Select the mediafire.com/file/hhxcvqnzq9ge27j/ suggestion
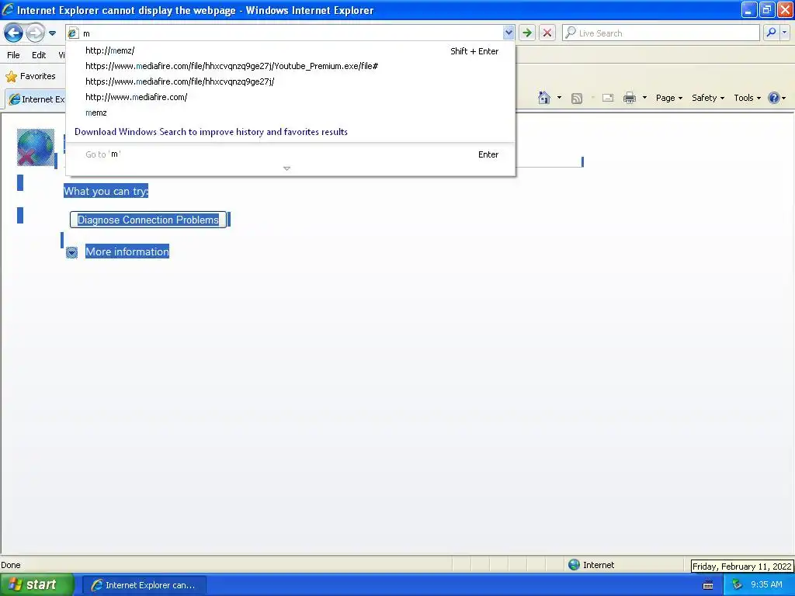 290,81
